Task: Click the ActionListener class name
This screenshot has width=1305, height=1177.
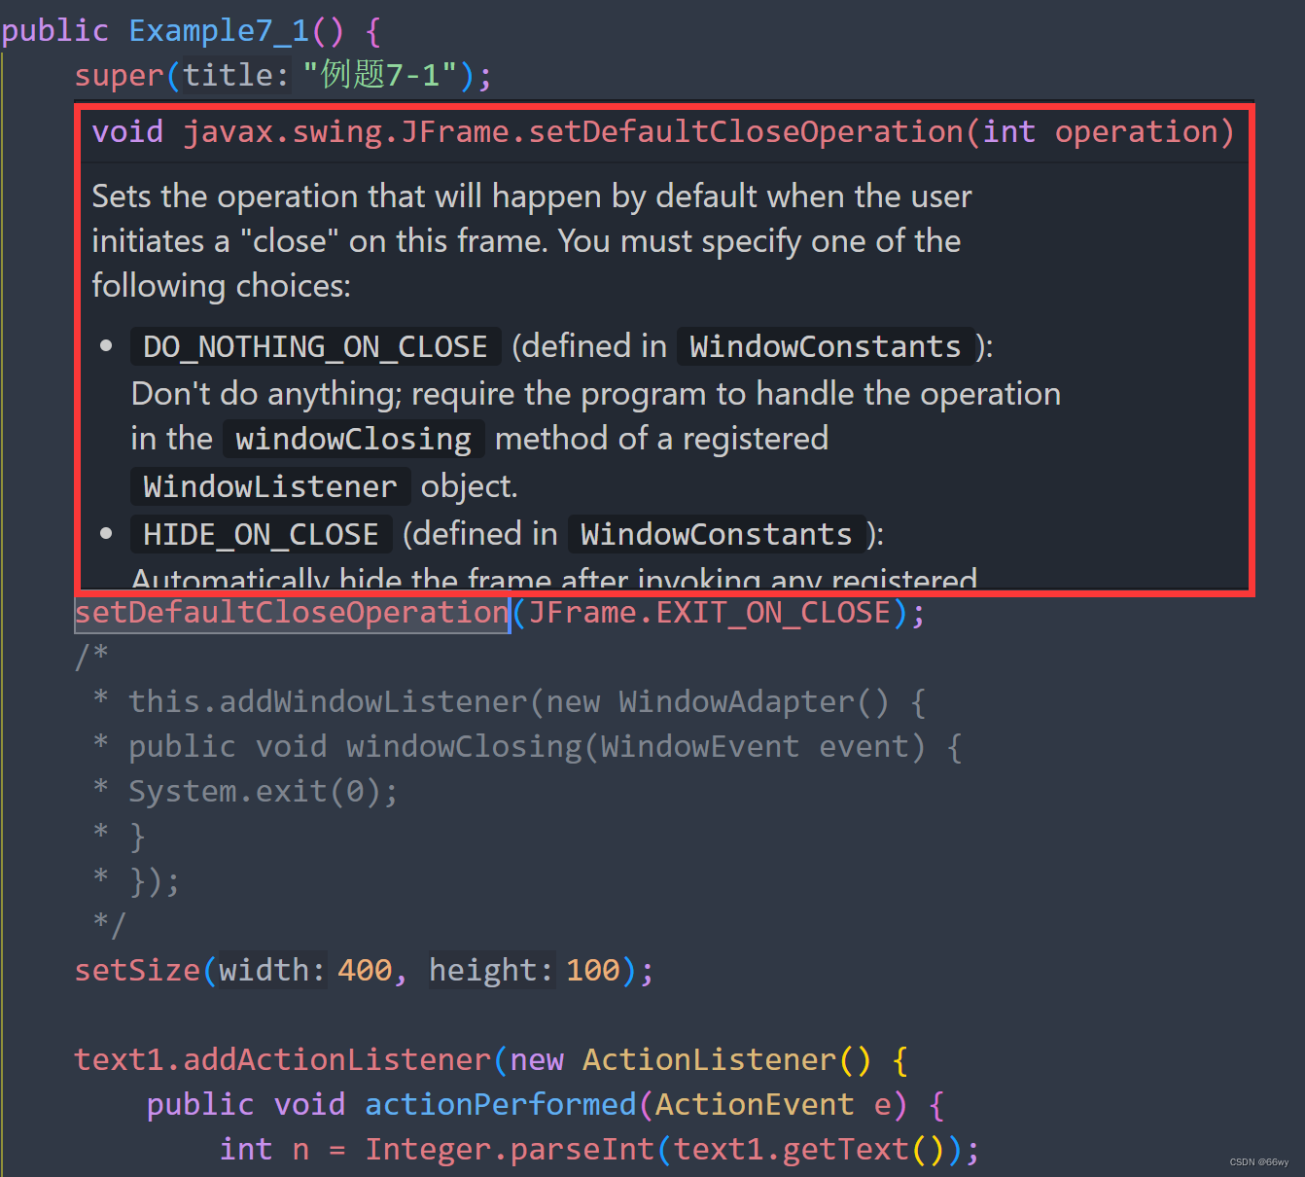Action: tap(709, 1059)
